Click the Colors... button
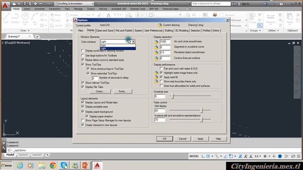The height and width of the screenshot is (170, 303). click(100, 91)
